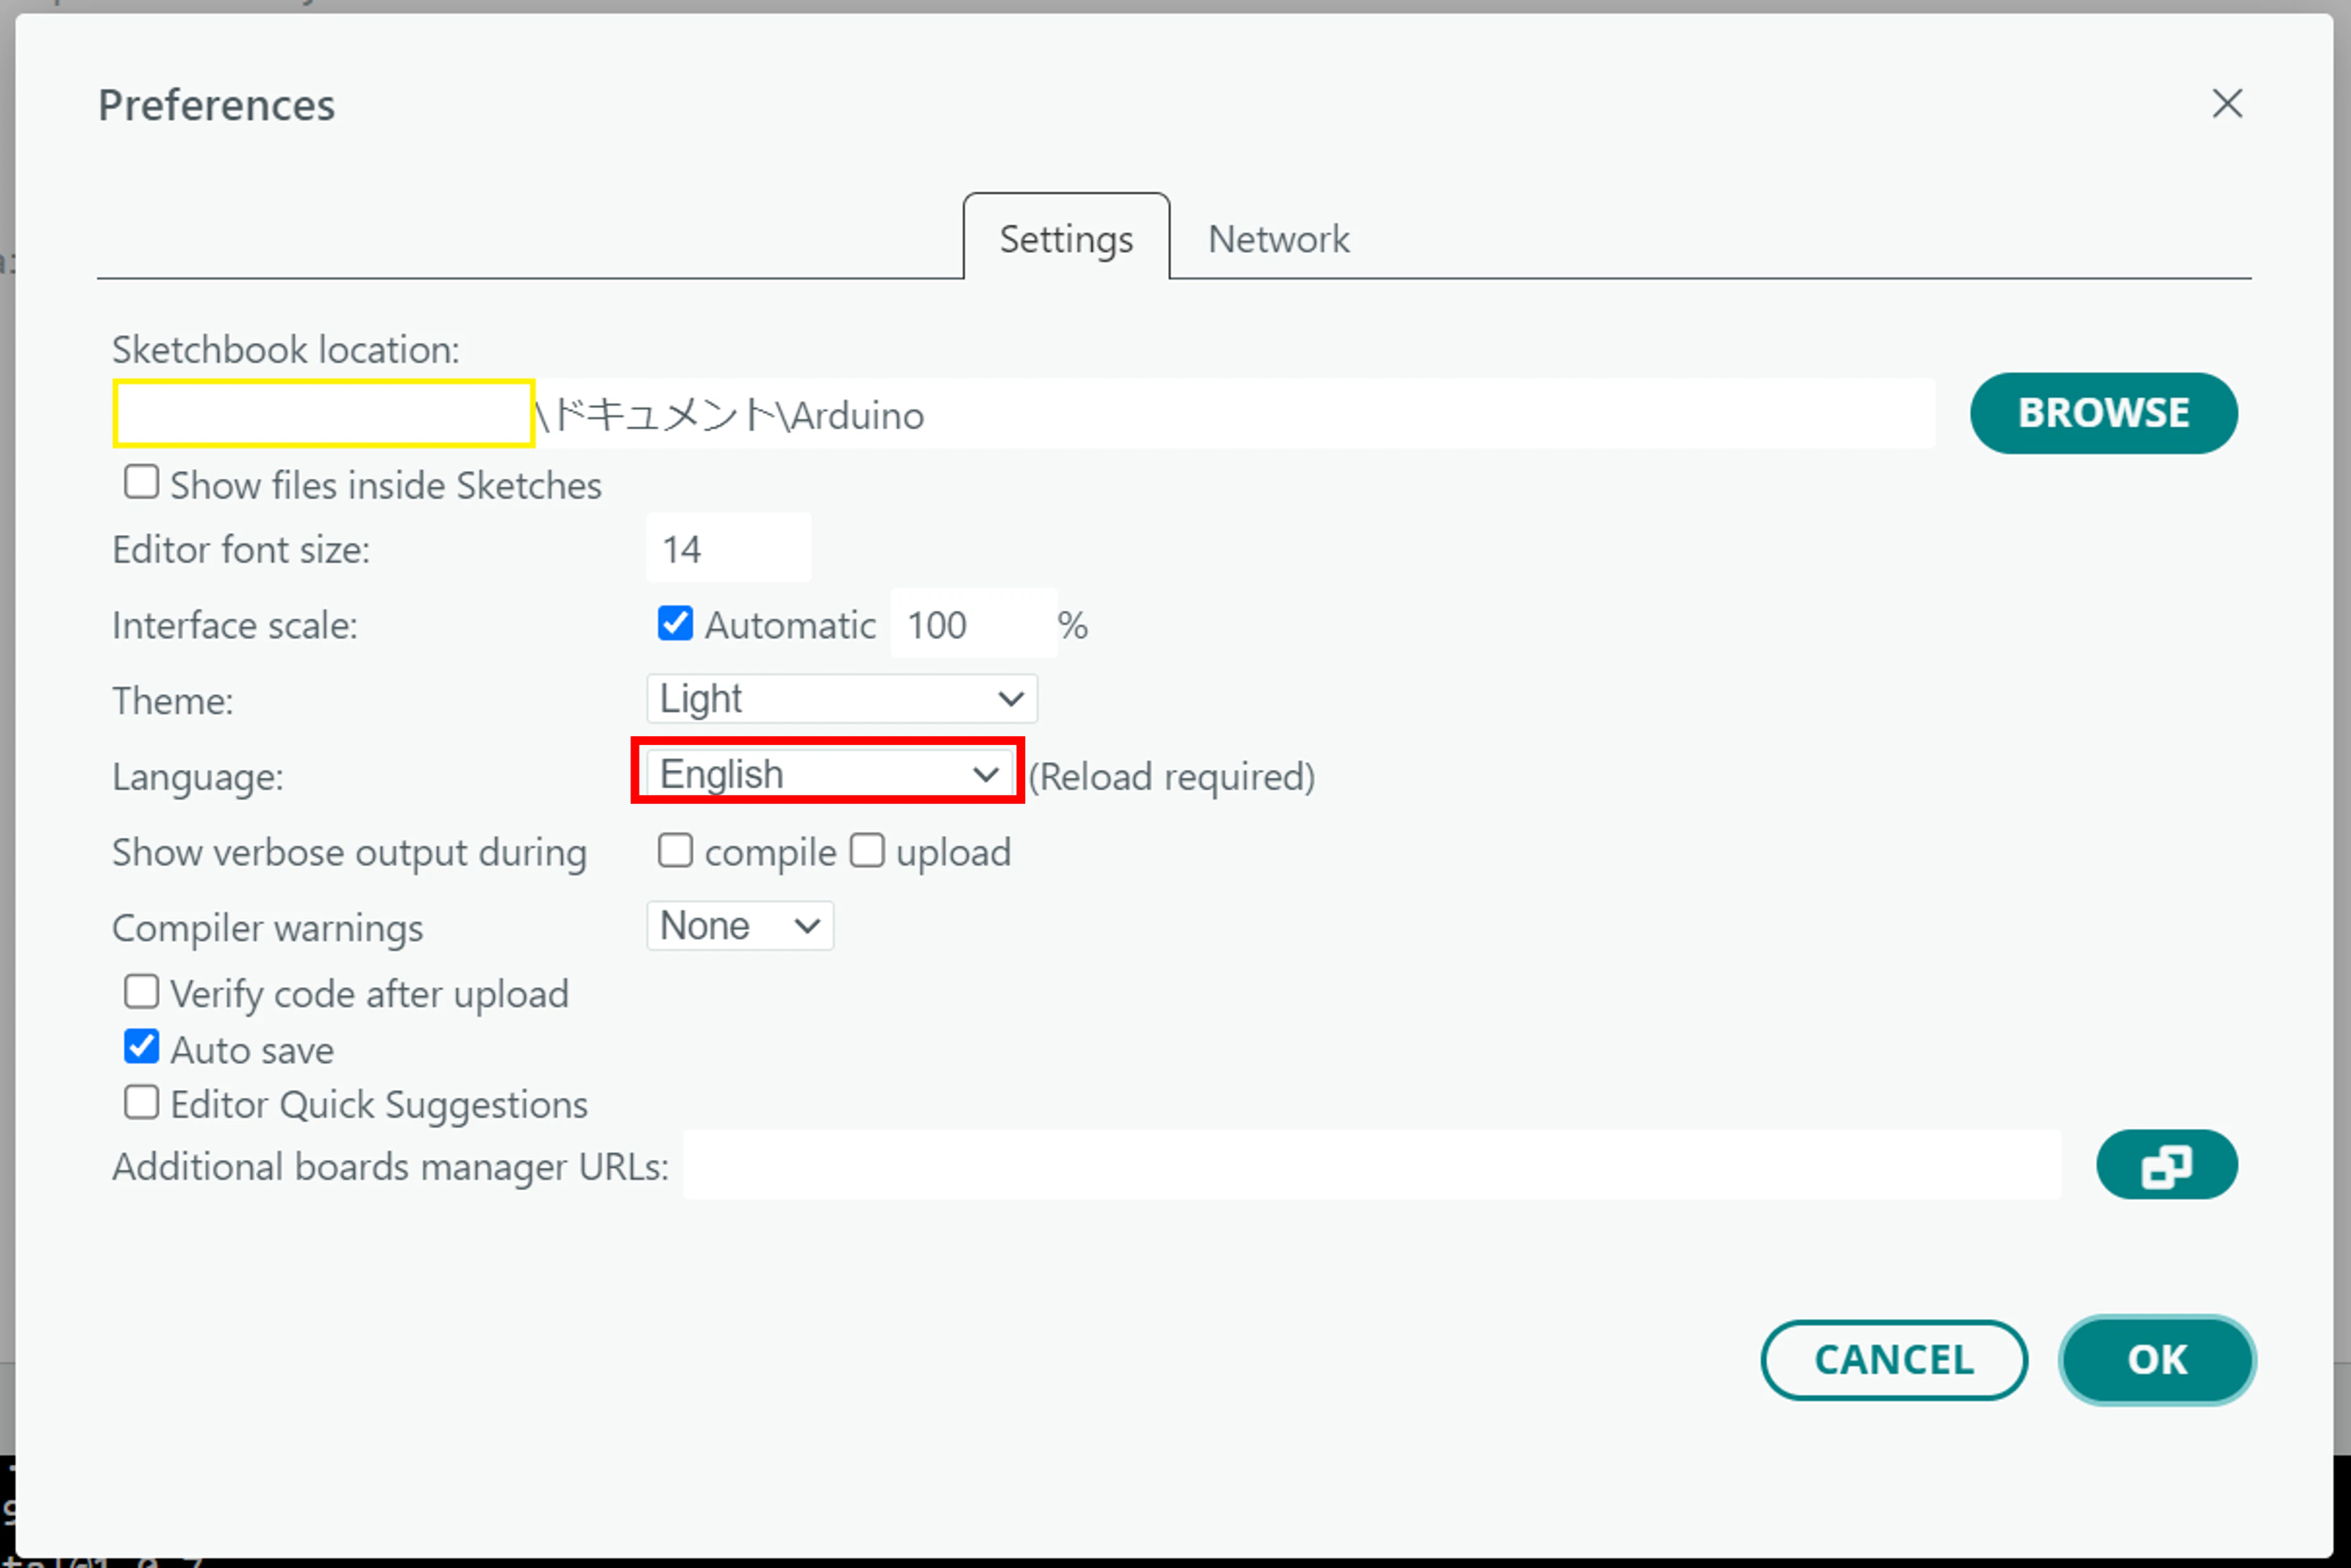Image resolution: width=2351 pixels, height=1568 pixels.
Task: Click the "Sketchbook location:" label
Action: 286,350
